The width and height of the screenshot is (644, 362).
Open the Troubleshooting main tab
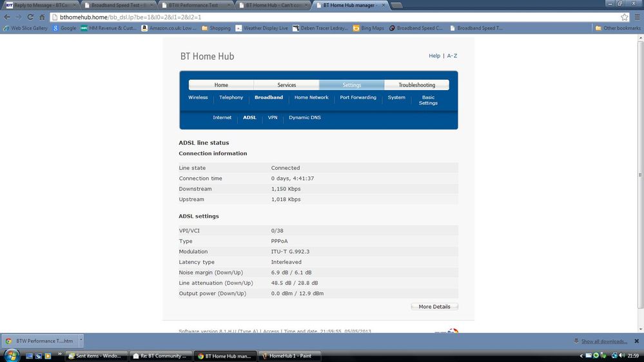(x=416, y=85)
